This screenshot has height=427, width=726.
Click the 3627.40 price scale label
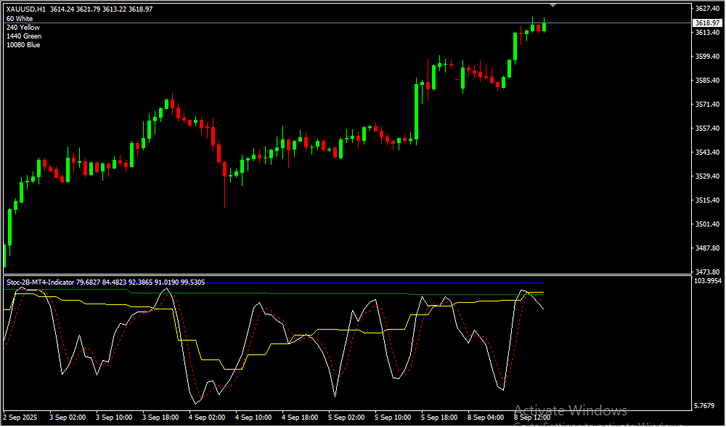click(x=706, y=9)
